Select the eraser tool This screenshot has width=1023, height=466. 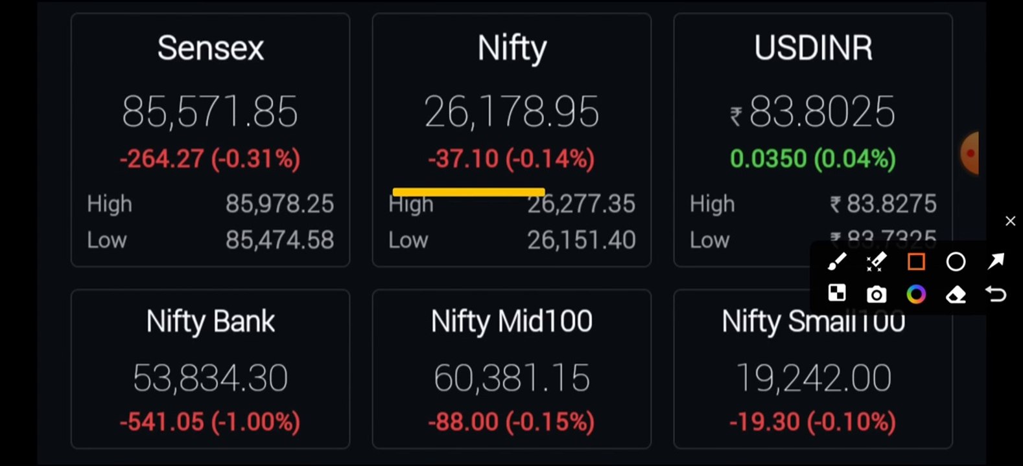956,295
